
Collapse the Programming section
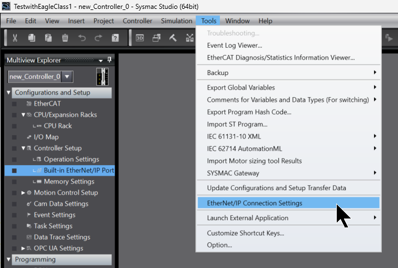tap(8, 259)
